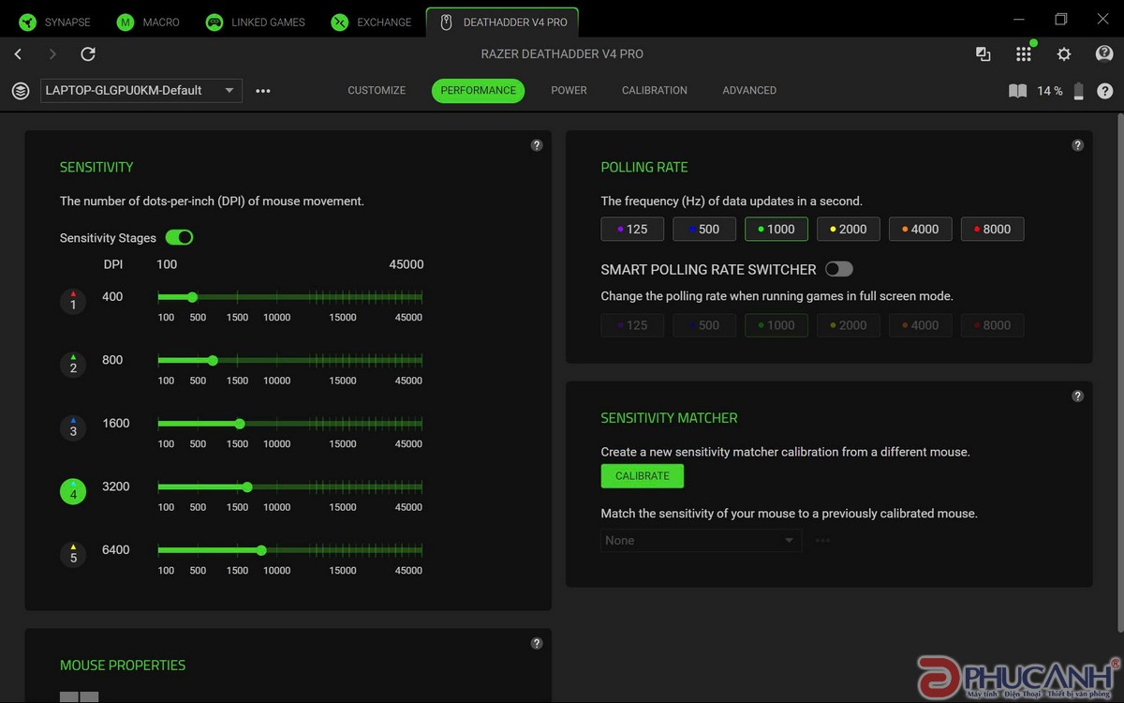The width and height of the screenshot is (1124, 703).
Task: Open the Calibration section
Action: click(x=655, y=90)
